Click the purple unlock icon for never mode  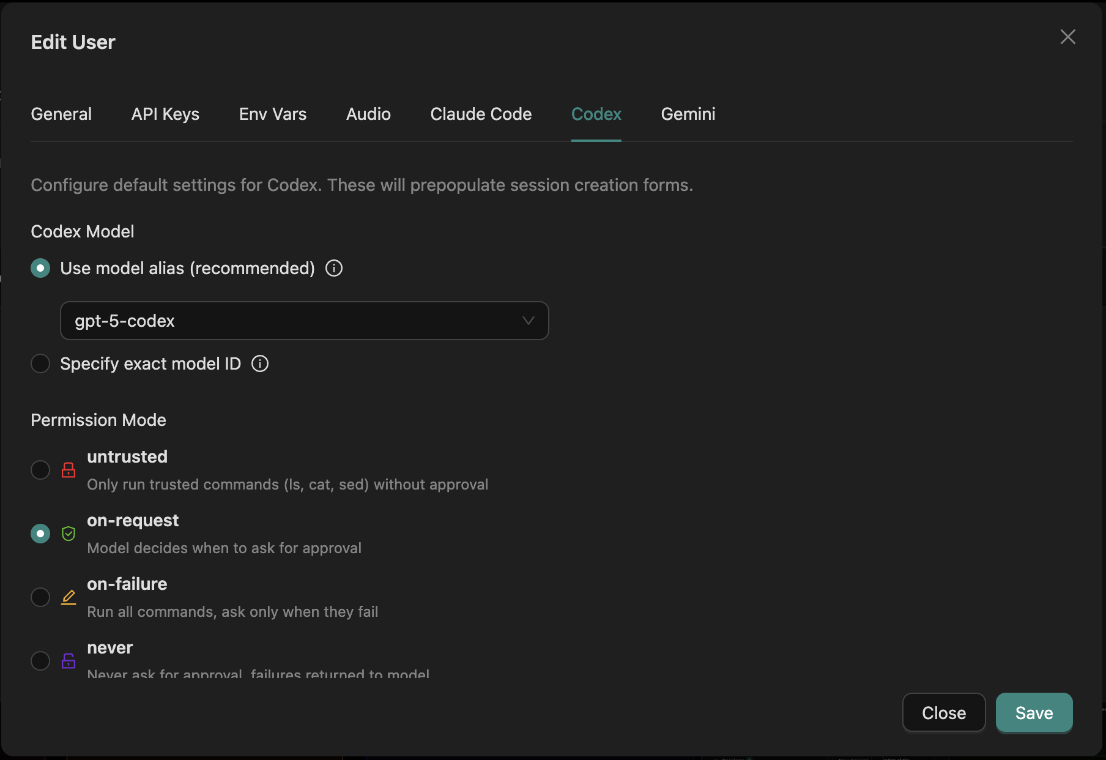click(69, 661)
